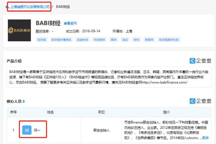Select the 区块链行情资讯 tag
The image size is (216, 144).
tap(61, 39)
